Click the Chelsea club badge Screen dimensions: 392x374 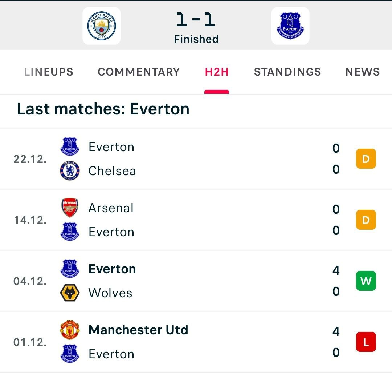tap(70, 171)
